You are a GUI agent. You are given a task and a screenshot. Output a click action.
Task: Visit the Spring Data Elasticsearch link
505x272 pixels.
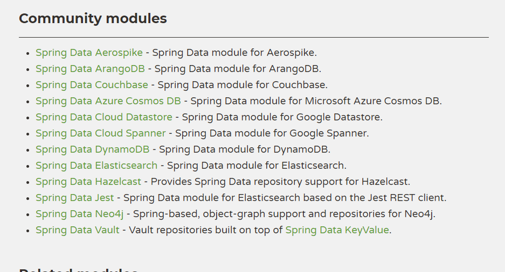[96, 166]
